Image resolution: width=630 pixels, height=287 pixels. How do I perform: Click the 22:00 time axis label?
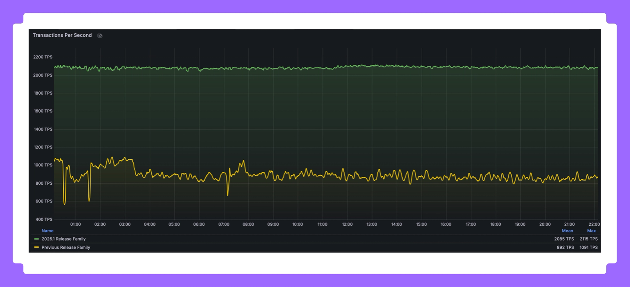(x=594, y=224)
